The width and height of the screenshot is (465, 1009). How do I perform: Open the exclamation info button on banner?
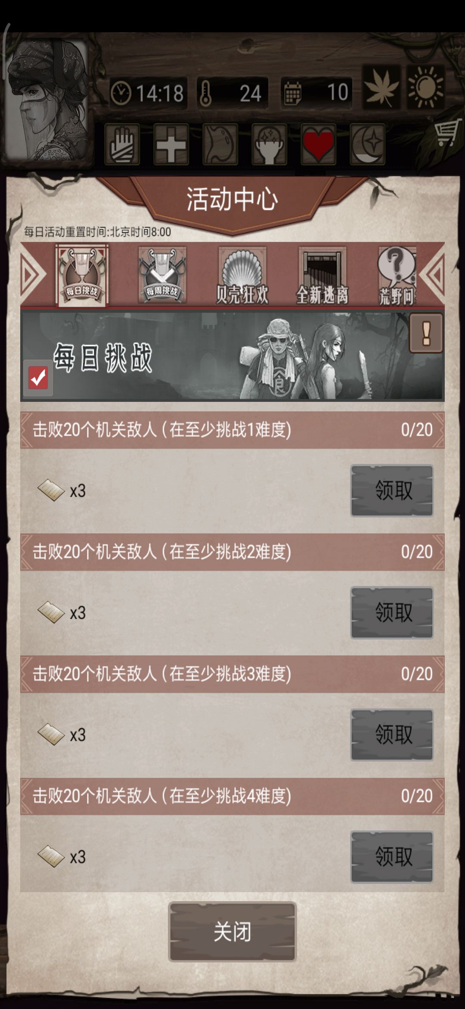[x=426, y=333]
